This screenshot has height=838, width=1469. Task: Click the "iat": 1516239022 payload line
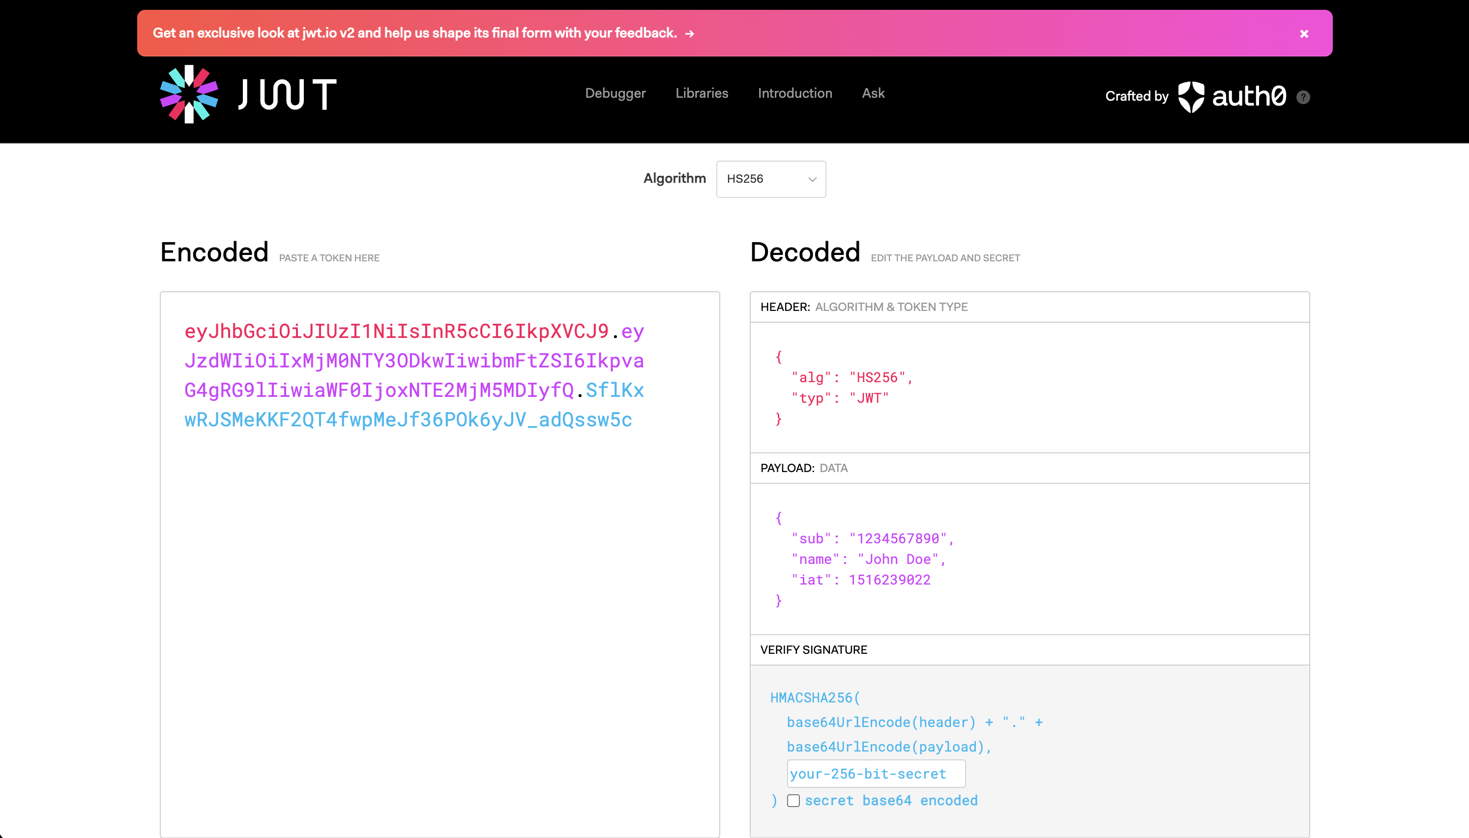(860, 580)
